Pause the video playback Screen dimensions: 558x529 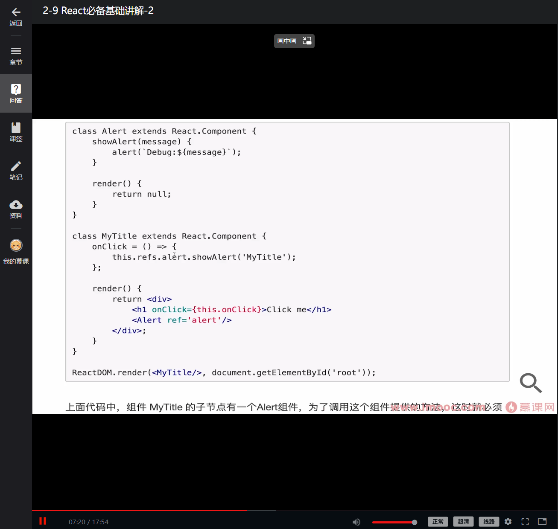coord(43,521)
